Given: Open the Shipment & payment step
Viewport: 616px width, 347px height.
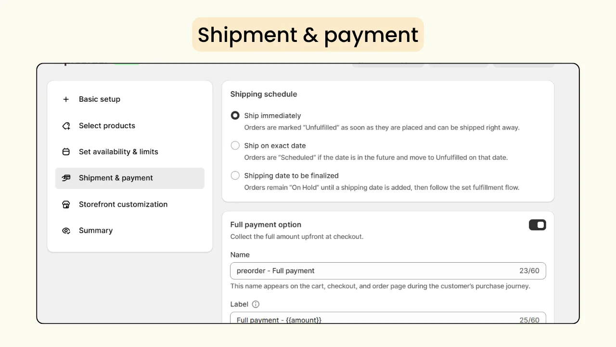Looking at the screenshot, I should [115, 178].
